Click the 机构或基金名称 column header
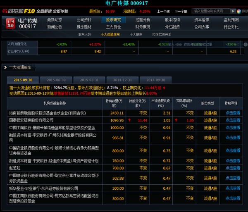The image size is (248, 212). click(55, 103)
